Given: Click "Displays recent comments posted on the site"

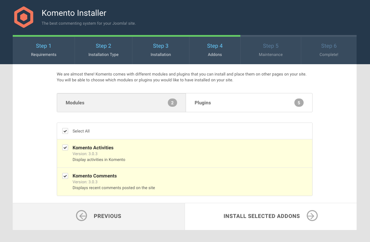Looking at the screenshot, I should point(114,188).
